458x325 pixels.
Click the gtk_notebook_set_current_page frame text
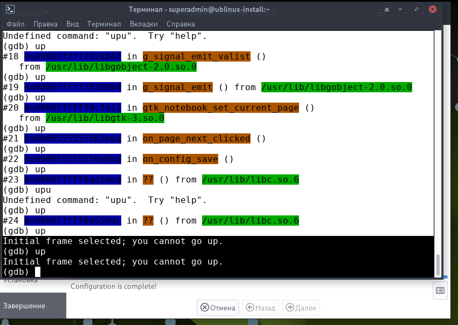[x=220, y=107]
